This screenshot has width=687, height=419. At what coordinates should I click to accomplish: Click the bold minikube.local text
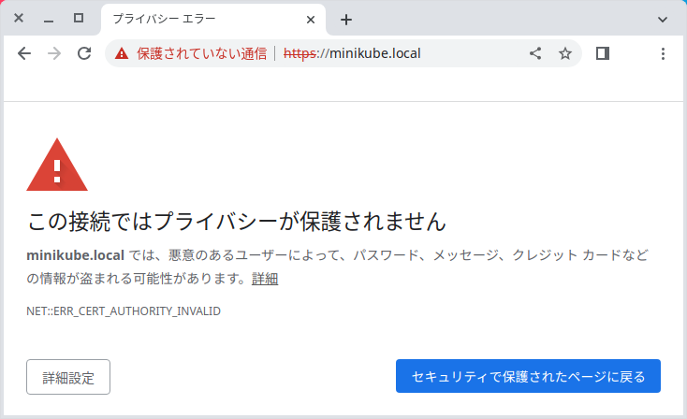click(76, 255)
